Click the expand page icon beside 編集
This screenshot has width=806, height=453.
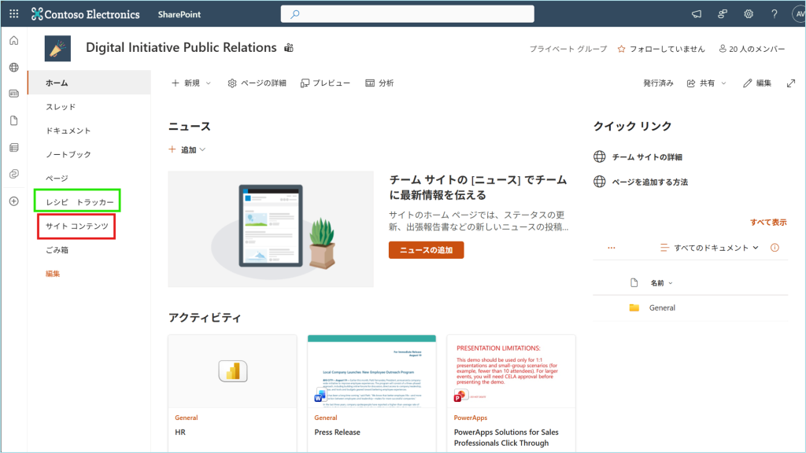791,83
